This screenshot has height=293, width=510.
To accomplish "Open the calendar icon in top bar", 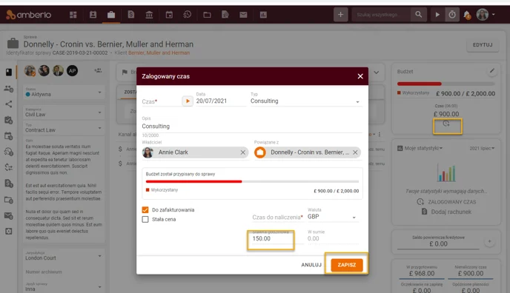I will click(x=169, y=15).
